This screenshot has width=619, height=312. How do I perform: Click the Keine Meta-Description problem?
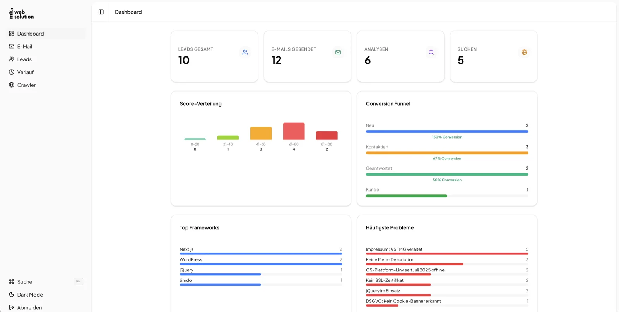(447, 261)
